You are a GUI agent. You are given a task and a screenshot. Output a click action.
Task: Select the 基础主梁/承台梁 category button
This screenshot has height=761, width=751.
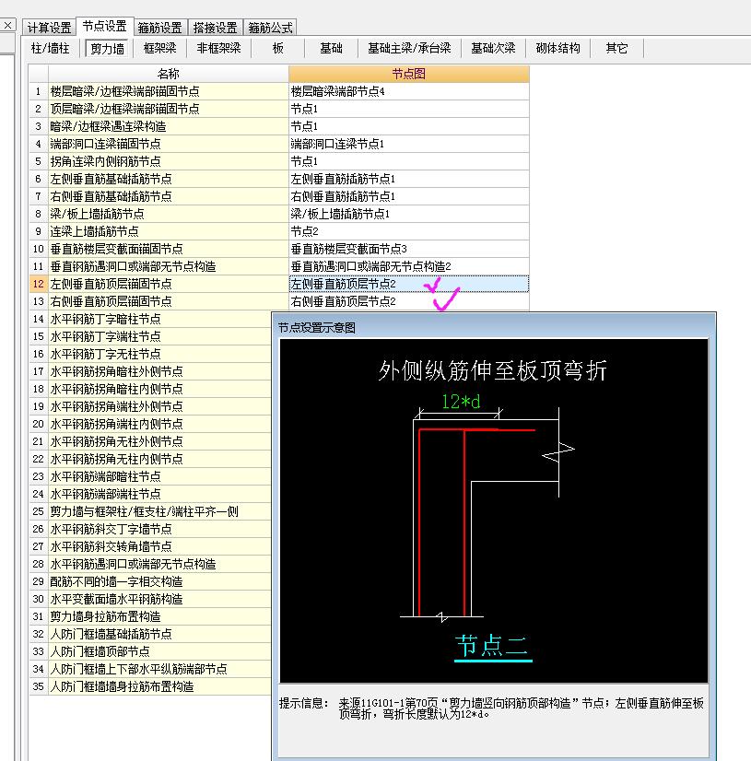point(409,48)
